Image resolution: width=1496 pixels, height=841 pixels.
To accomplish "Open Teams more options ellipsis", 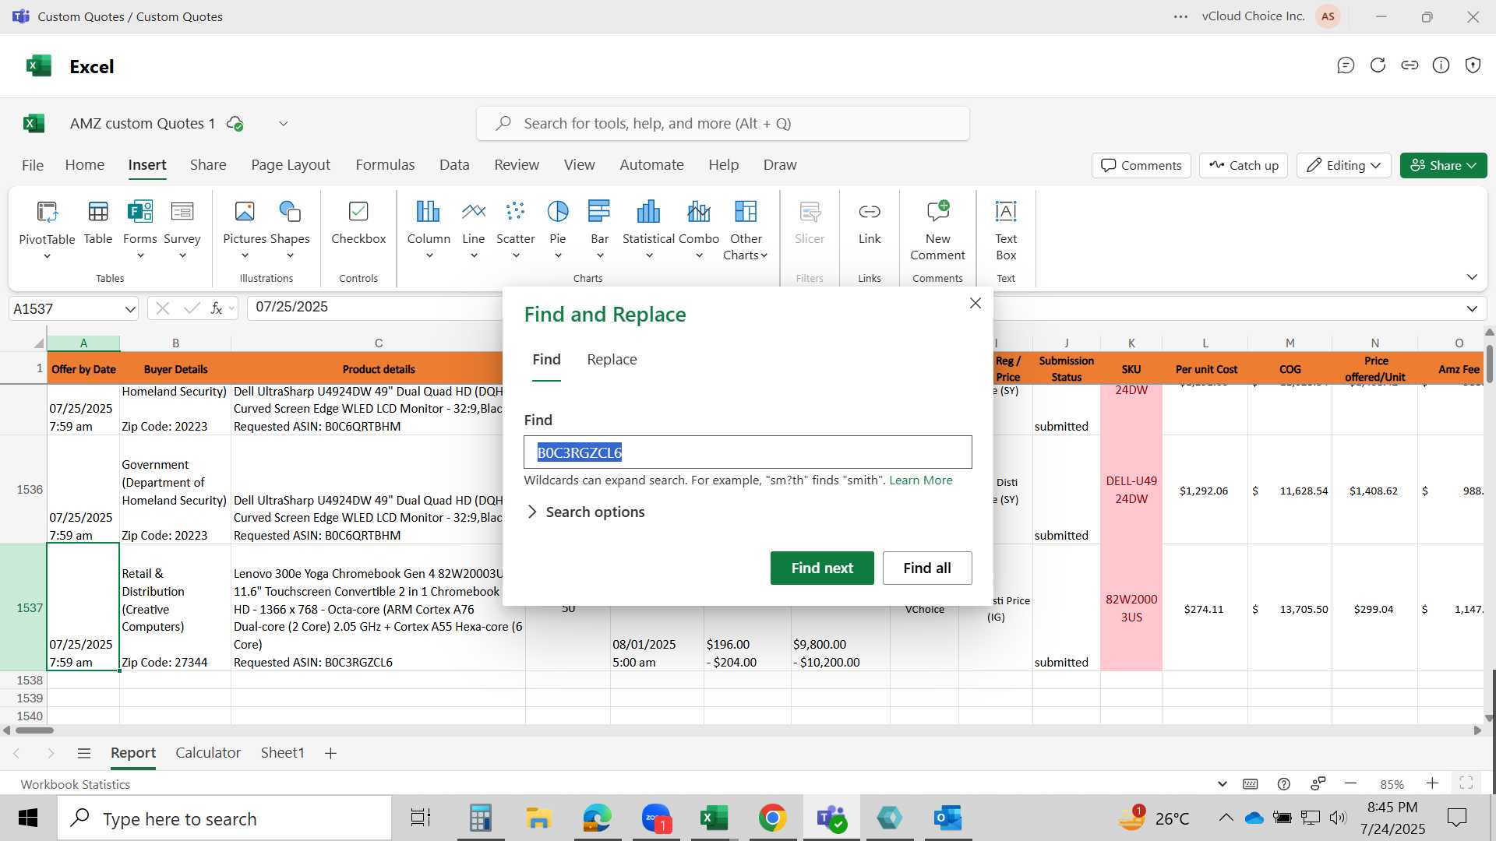I will (x=1181, y=16).
